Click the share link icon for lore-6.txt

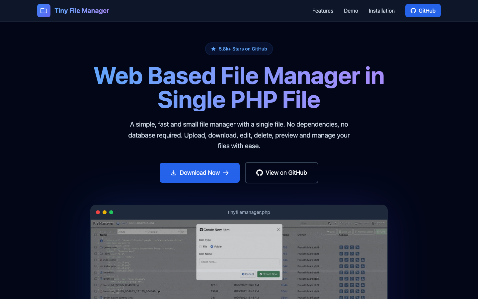[x=357, y=272]
